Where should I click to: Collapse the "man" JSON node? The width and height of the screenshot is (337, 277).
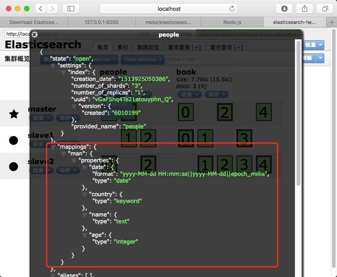click(63, 154)
